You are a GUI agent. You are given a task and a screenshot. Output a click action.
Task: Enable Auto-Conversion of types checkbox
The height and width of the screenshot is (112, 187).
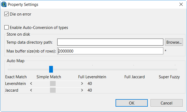coord(6,27)
